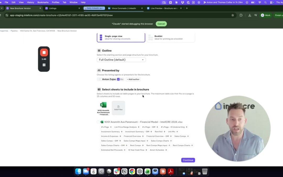Switch to the Live Preview brochure tab
This screenshot has height=177, width=283.
tap(164, 8)
